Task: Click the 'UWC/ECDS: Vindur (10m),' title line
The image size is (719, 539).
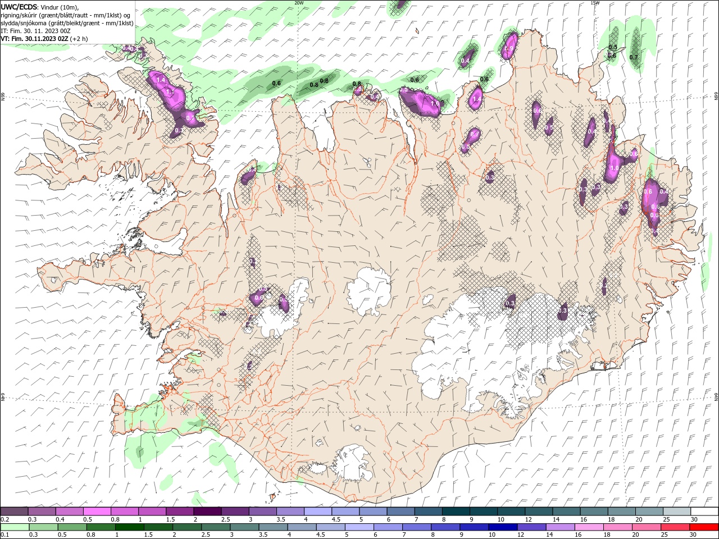Action: (x=40, y=7)
